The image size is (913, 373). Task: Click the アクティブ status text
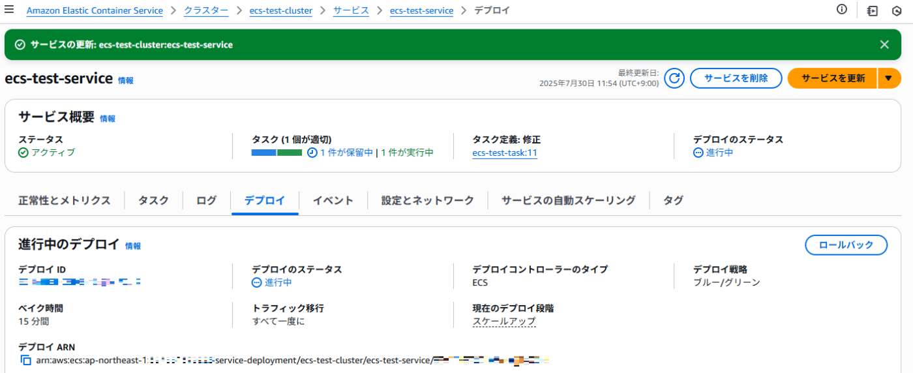(x=53, y=153)
